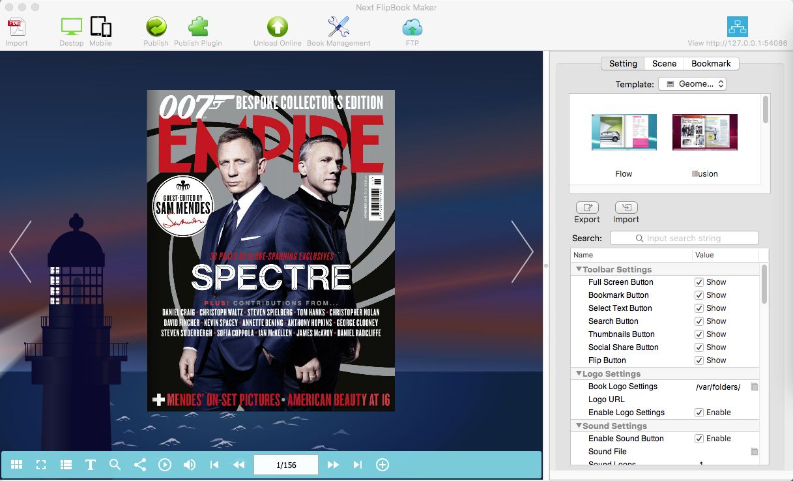Open thumbnails grid in flipbook toolbar

coord(17,465)
